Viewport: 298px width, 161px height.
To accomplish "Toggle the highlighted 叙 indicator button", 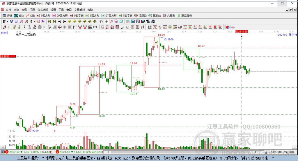I will pos(38,22).
